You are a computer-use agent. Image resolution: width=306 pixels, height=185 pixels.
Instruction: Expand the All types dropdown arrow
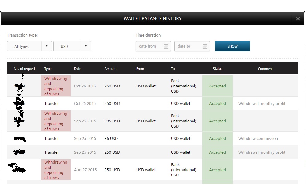[46, 46]
